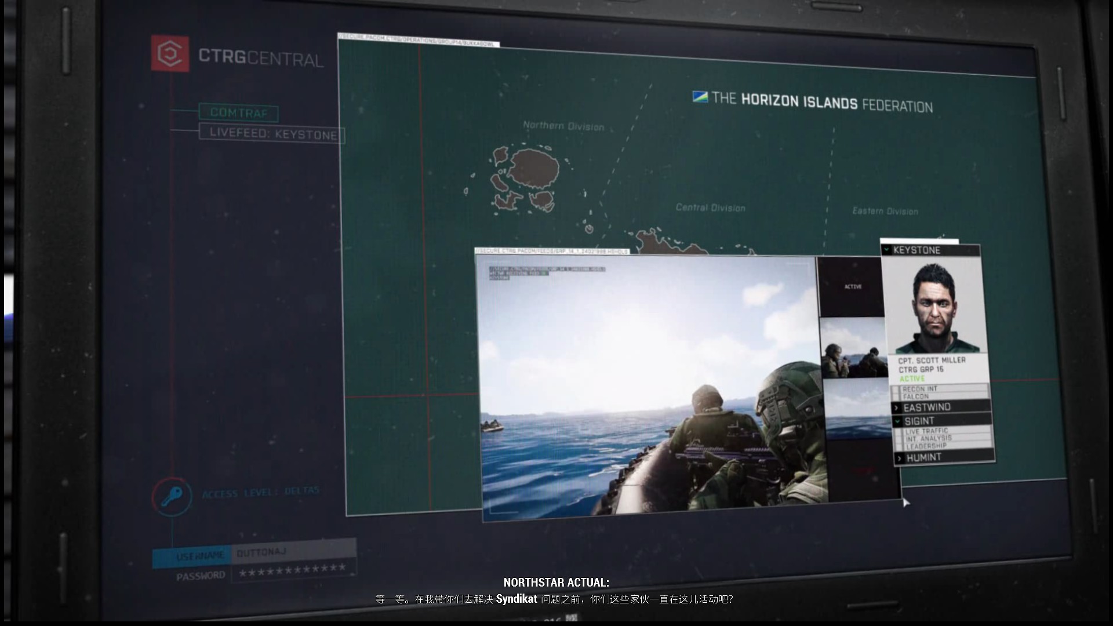Click the Northern Division map label
Screen dimensions: 1113x626
pyautogui.click(x=563, y=125)
